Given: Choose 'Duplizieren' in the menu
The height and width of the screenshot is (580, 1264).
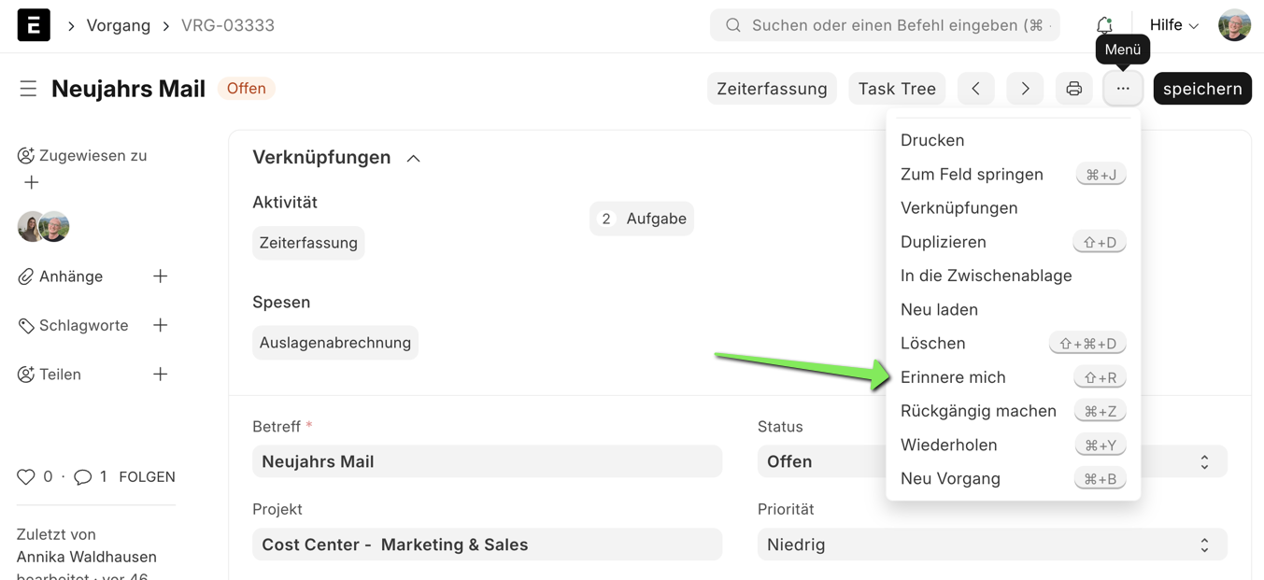Looking at the screenshot, I should [x=943, y=242].
